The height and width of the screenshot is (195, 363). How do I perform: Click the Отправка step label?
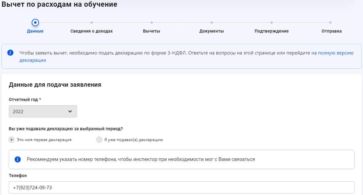332,31
